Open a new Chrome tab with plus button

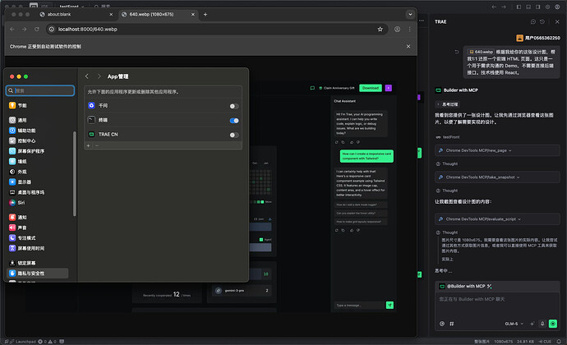click(x=205, y=14)
